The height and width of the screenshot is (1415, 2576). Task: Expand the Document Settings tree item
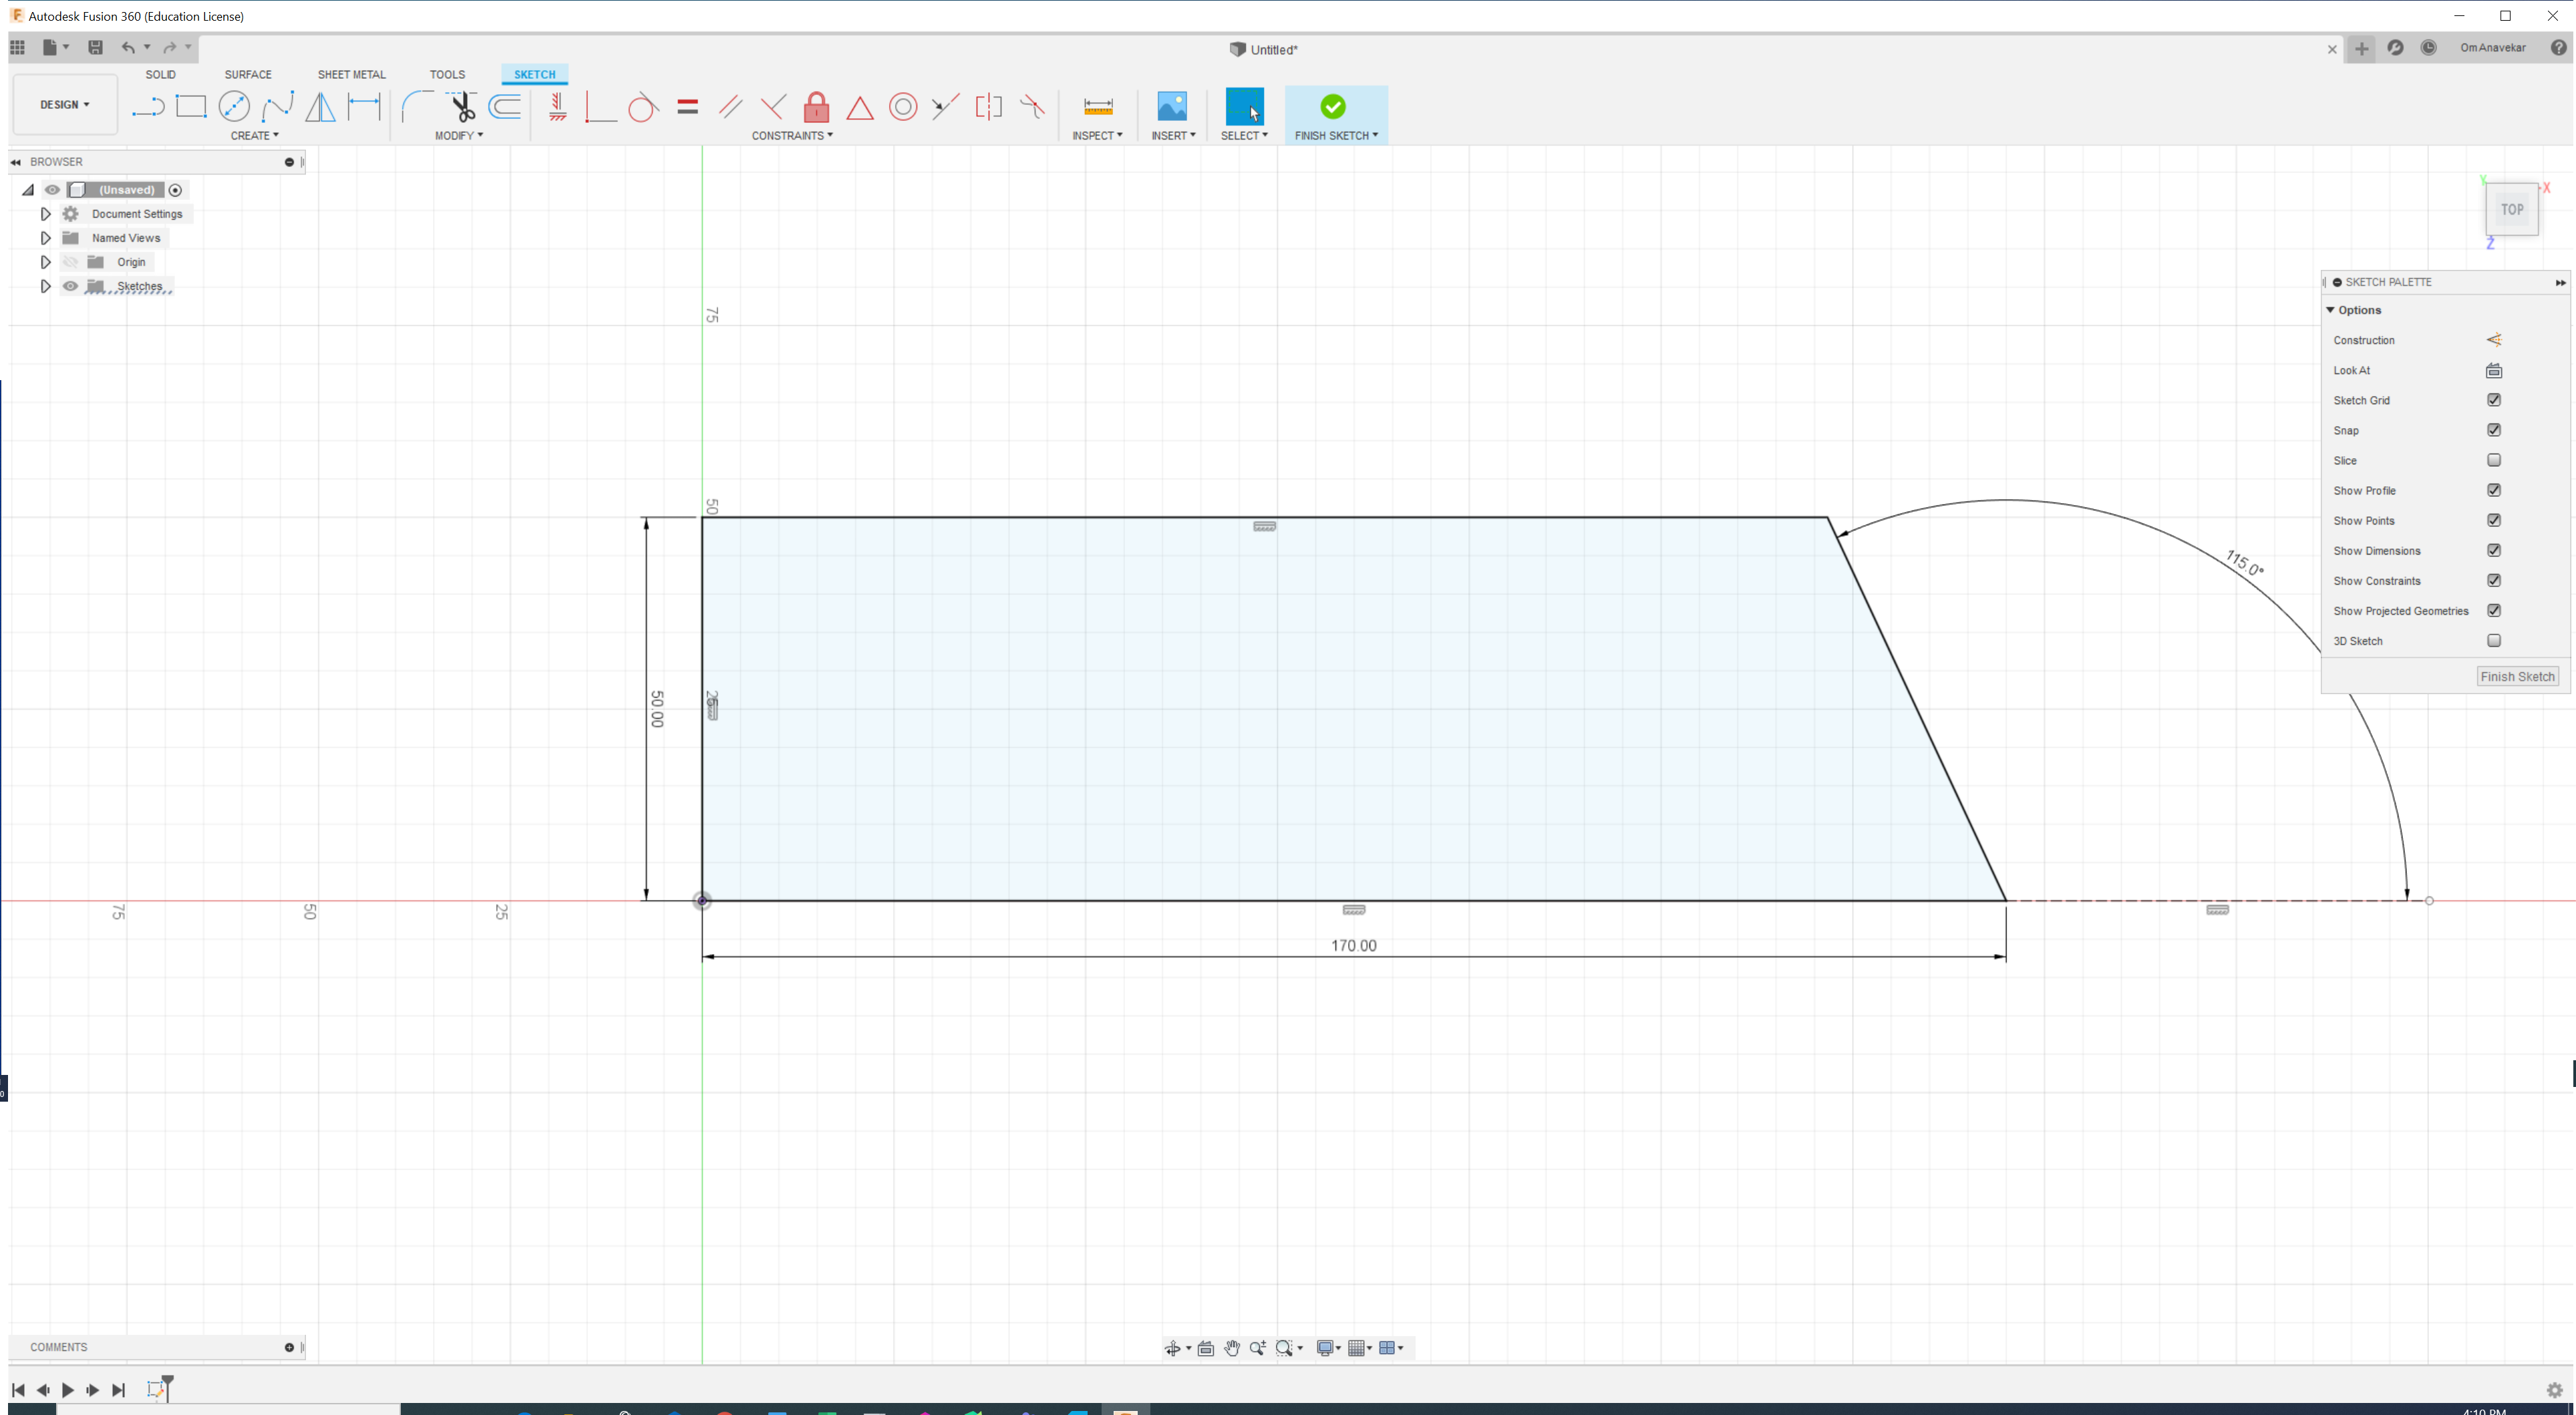tap(45, 213)
